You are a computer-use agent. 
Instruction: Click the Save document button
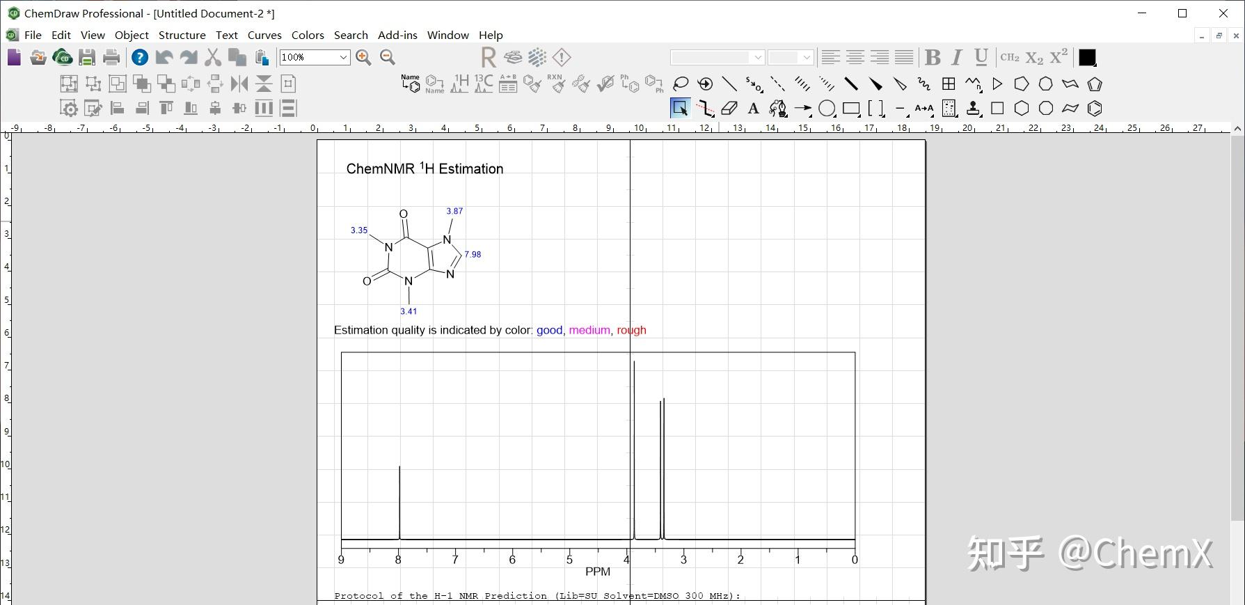pos(87,58)
